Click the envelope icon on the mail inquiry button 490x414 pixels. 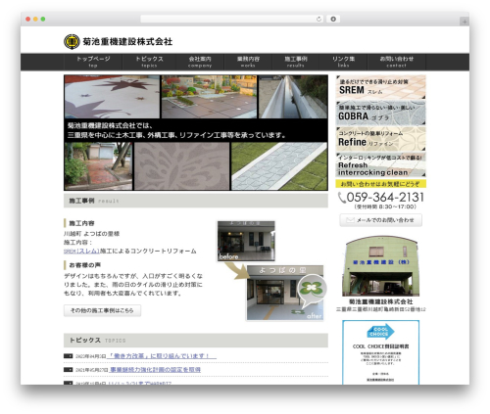(x=350, y=220)
